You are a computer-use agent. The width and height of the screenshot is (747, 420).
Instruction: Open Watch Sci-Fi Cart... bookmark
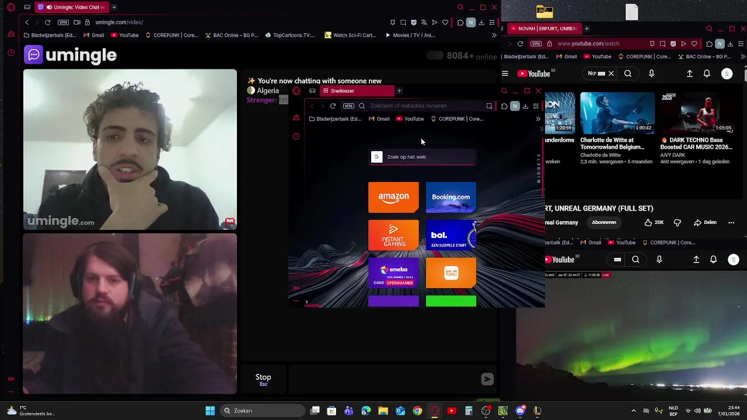(350, 35)
